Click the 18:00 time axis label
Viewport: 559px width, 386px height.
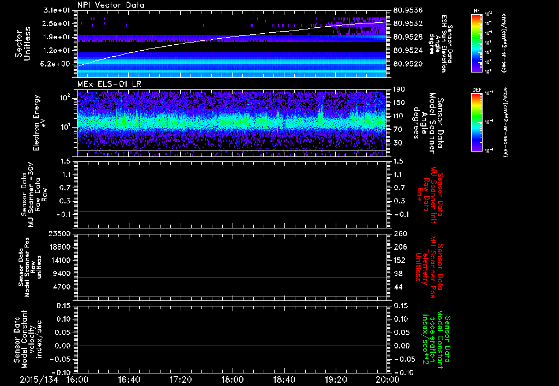(x=233, y=379)
